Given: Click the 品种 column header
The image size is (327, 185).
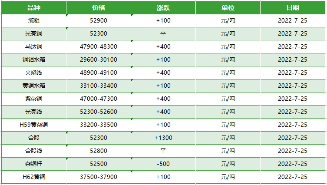Looking at the screenshot, I should (x=34, y=8).
